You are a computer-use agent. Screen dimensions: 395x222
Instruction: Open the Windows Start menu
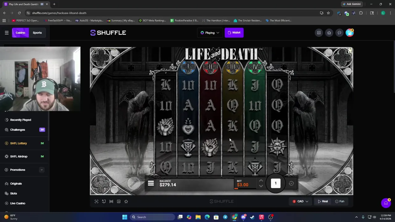coord(125,217)
